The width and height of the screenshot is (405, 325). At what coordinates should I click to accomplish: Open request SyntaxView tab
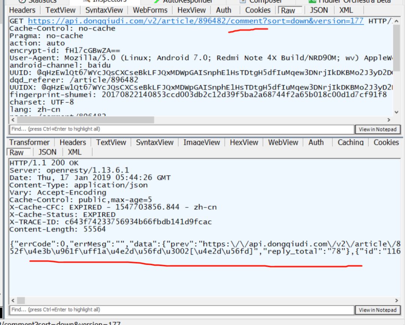[x=104, y=10]
